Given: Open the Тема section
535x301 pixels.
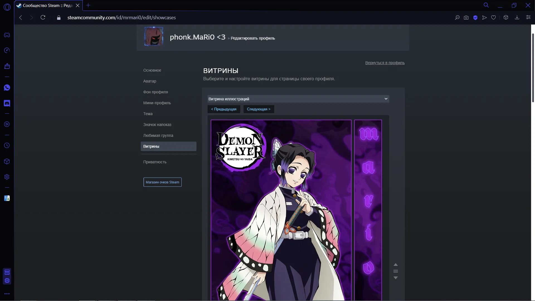Looking at the screenshot, I should coord(148,114).
